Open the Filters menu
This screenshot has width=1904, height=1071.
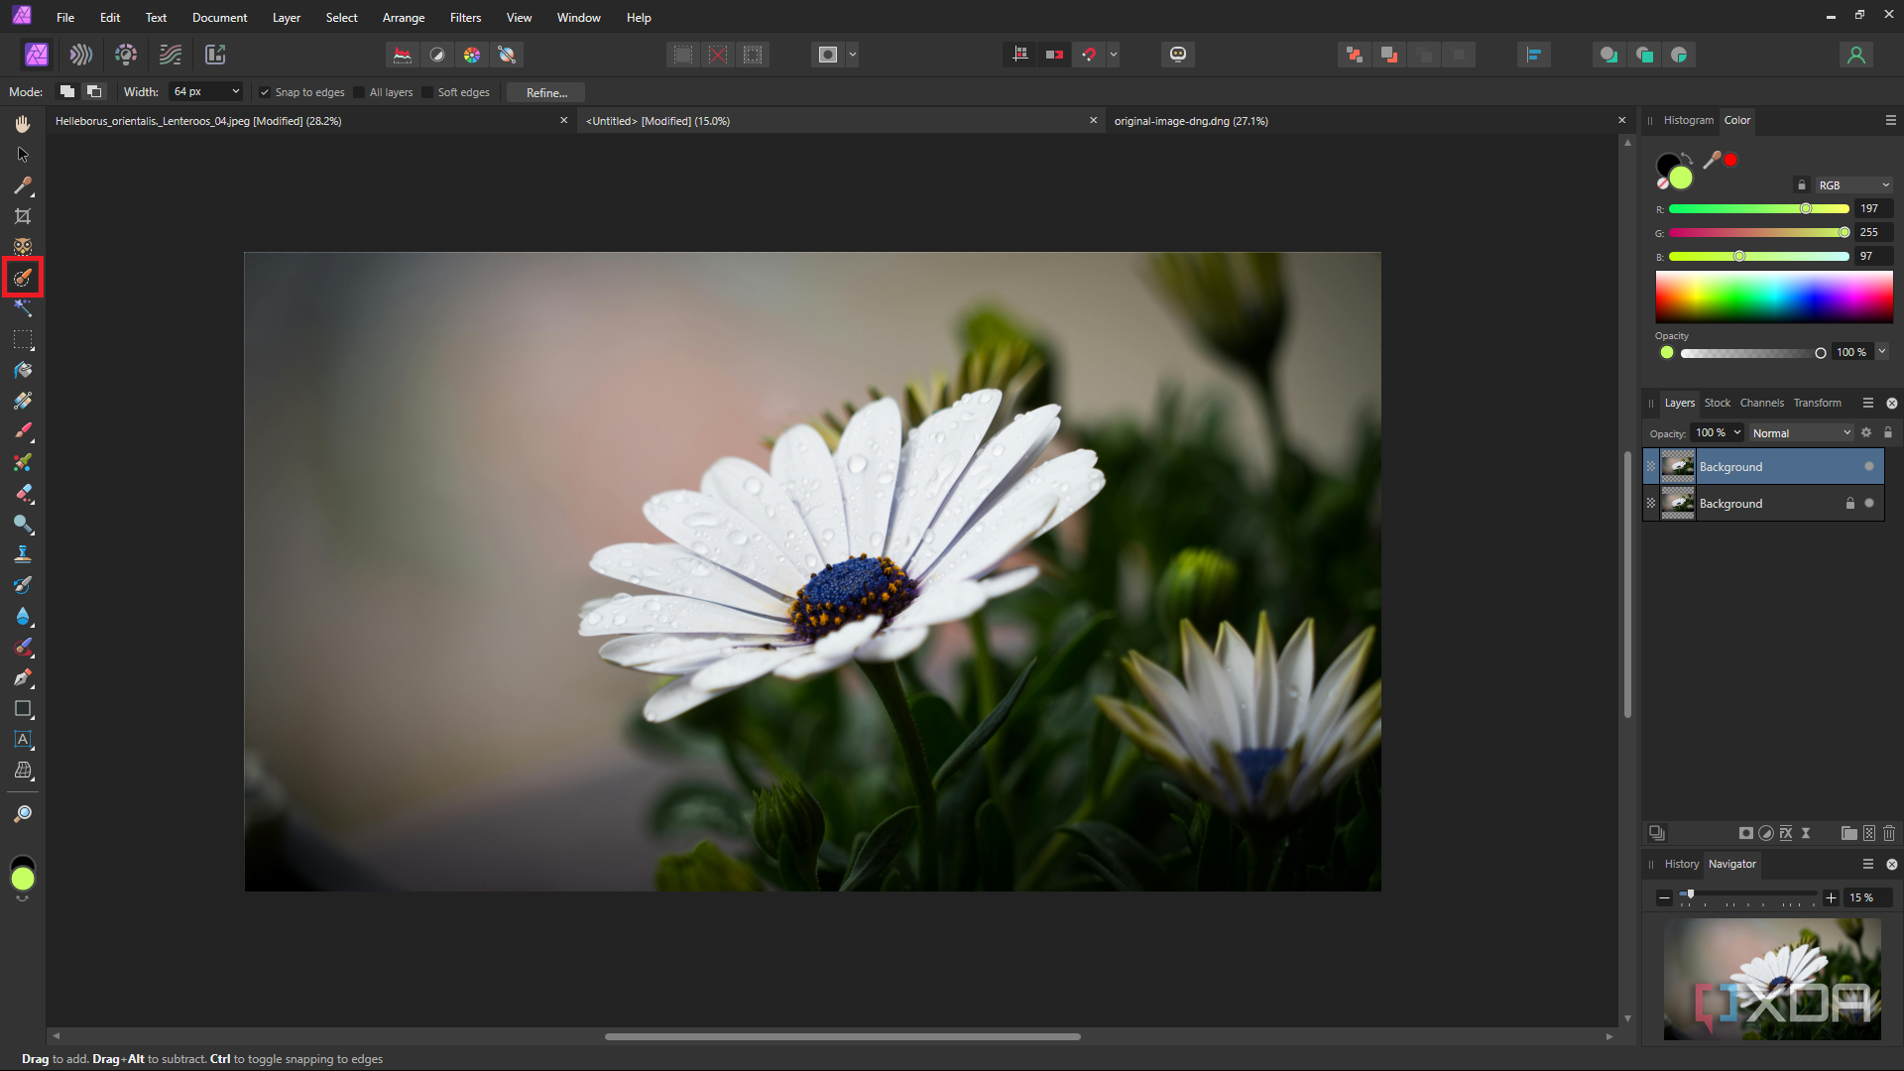[x=465, y=18]
